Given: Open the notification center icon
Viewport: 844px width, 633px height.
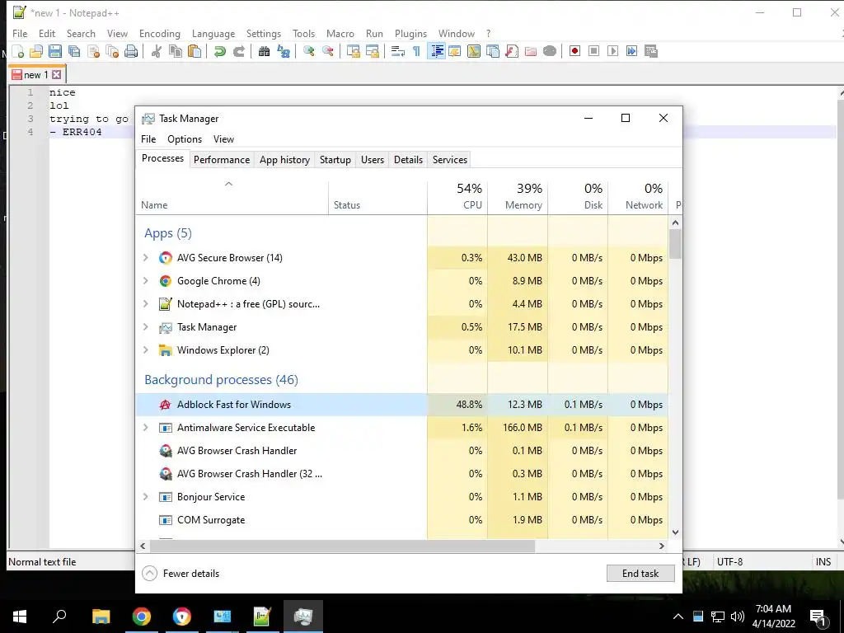Looking at the screenshot, I should [818, 617].
